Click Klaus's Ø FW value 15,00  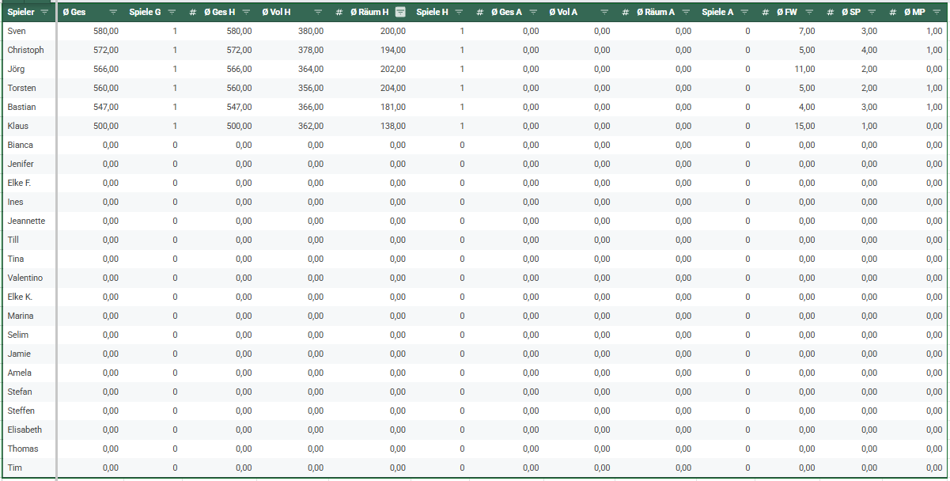click(x=804, y=126)
